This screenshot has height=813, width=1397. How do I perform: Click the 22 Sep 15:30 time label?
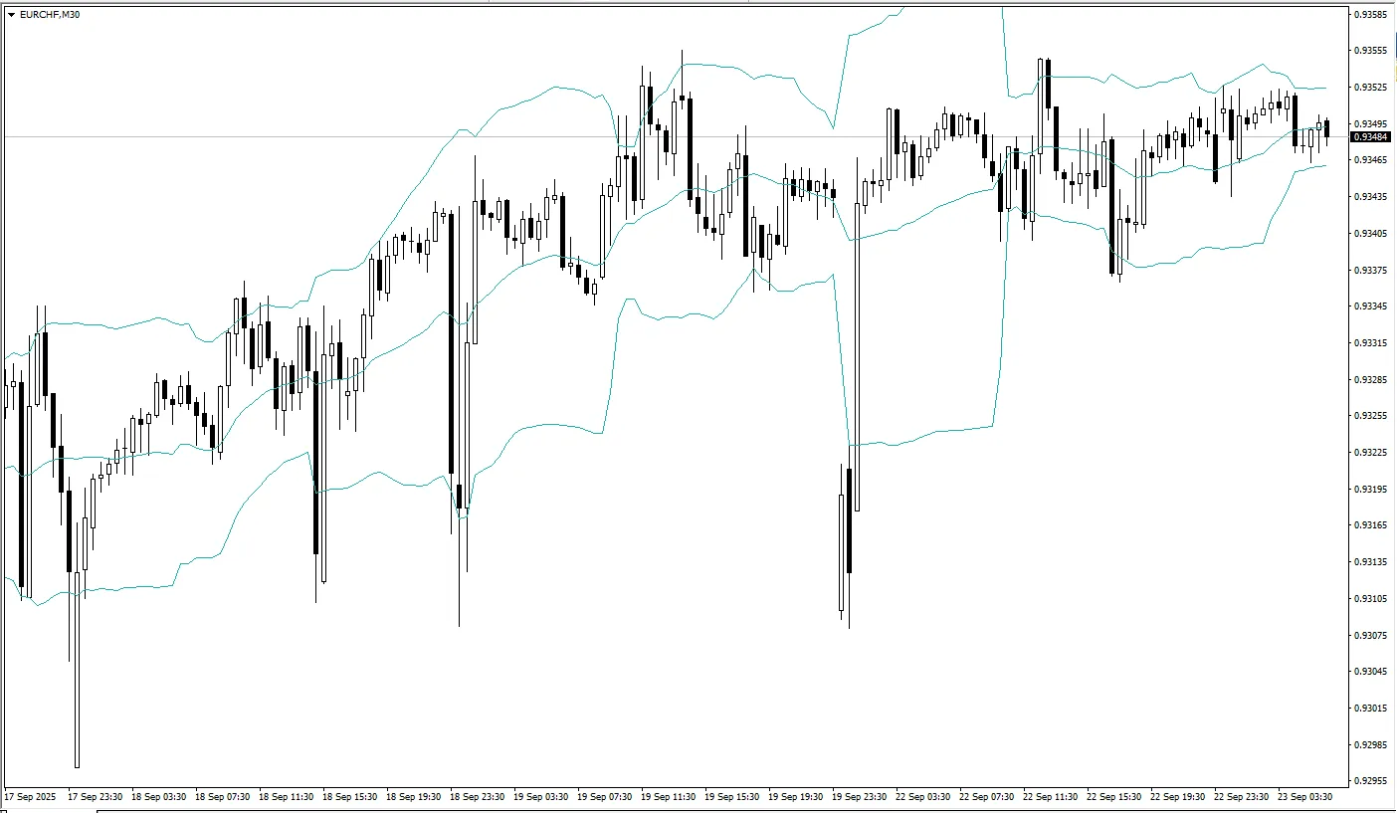(x=1114, y=797)
